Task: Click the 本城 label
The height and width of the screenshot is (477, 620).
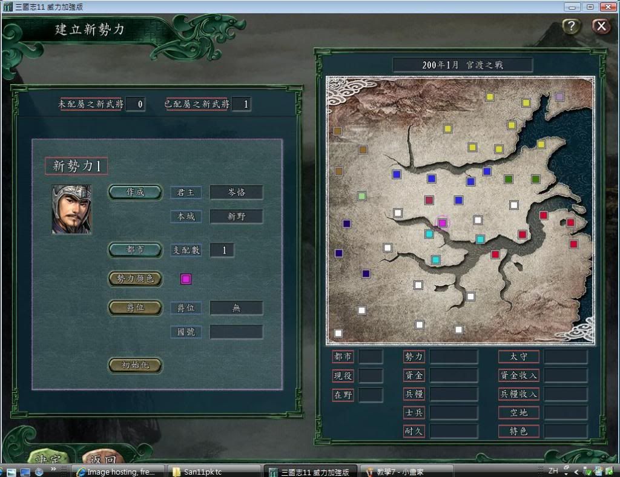Action: [x=186, y=217]
